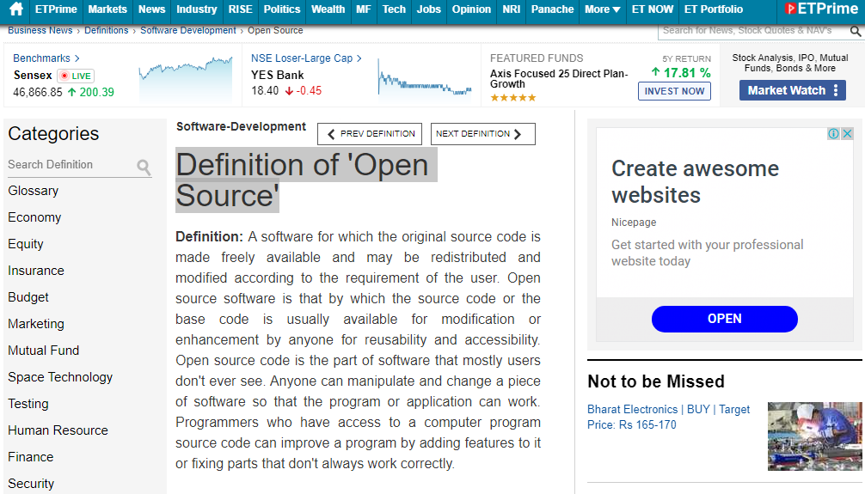This screenshot has height=494, width=865.
Task: Select Security category
Action: 31,484
